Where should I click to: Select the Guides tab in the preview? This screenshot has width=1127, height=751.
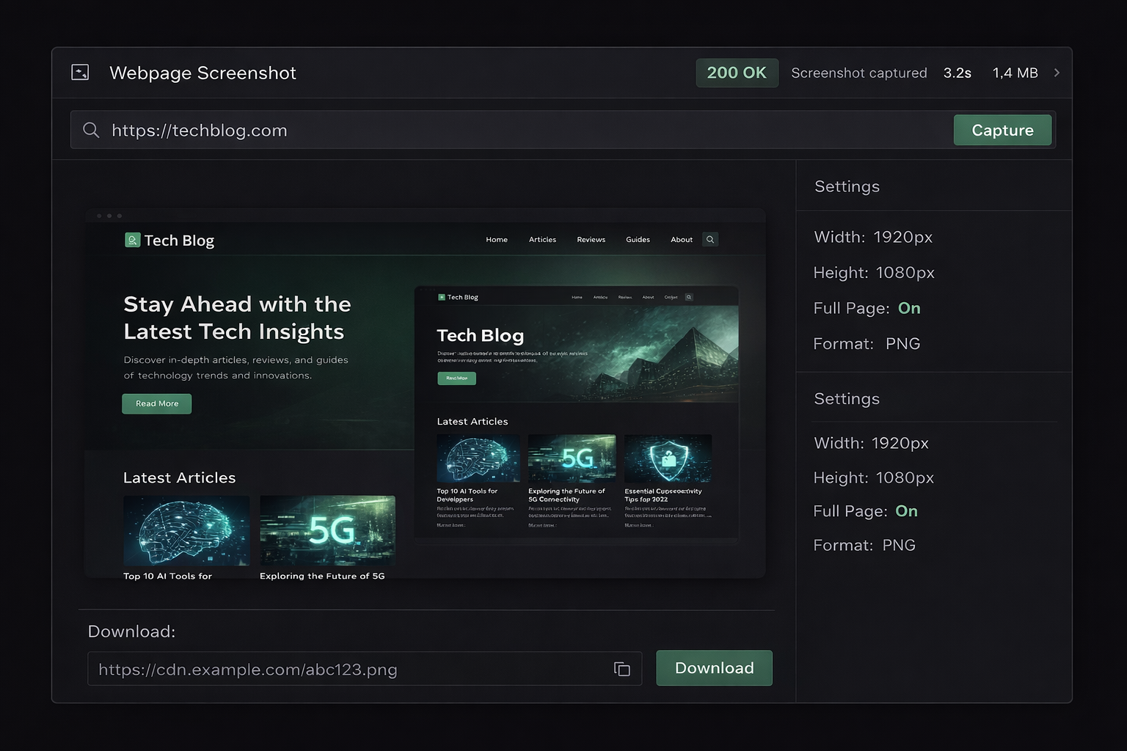638,239
